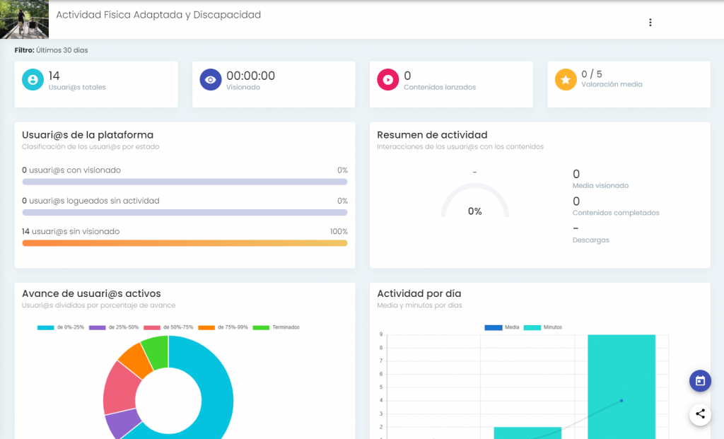This screenshot has height=439, width=724.
Task: Click the '100%' percentage text
Action: [339, 231]
